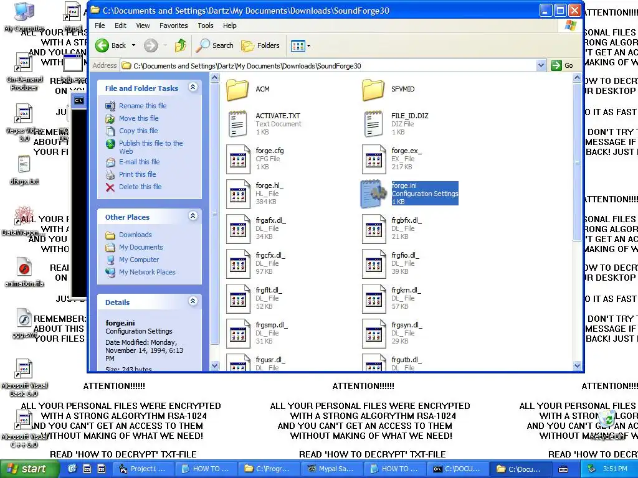Collapse the Other Places panel
638x478 pixels.
pyautogui.click(x=193, y=216)
